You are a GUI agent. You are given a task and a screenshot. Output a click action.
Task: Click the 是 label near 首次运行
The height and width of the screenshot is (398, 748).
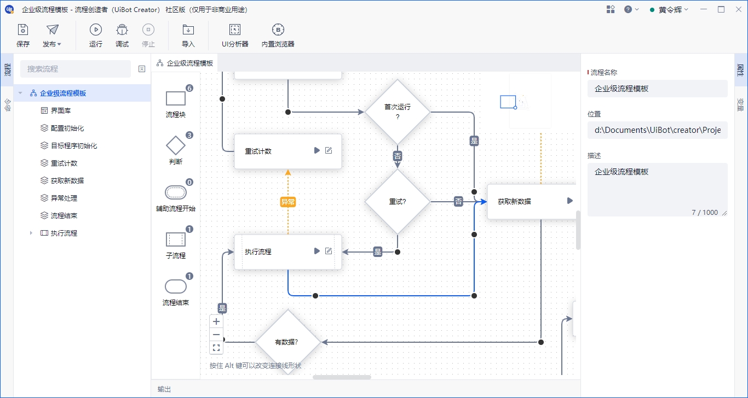pos(474,141)
